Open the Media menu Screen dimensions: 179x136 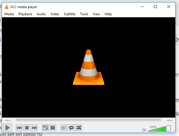[9, 14]
